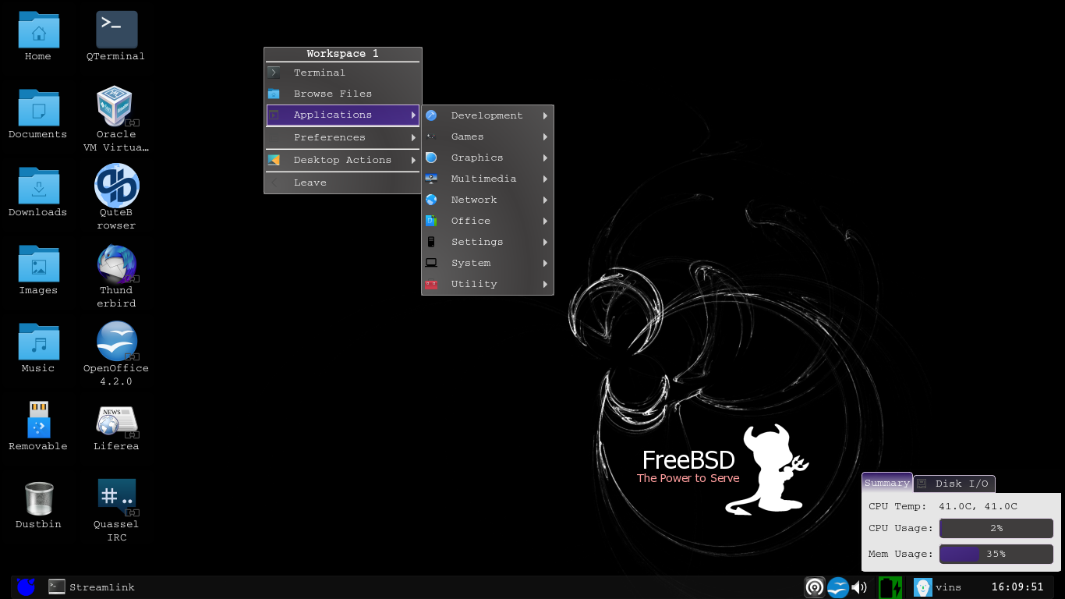Image resolution: width=1065 pixels, height=599 pixels.
Task: Click the vins username label
Action: [x=948, y=587]
